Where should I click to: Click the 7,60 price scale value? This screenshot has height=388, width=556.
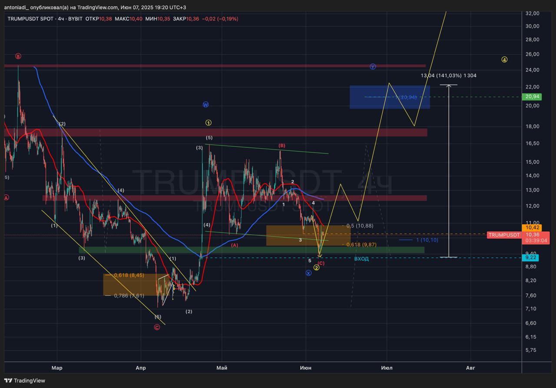click(531, 295)
